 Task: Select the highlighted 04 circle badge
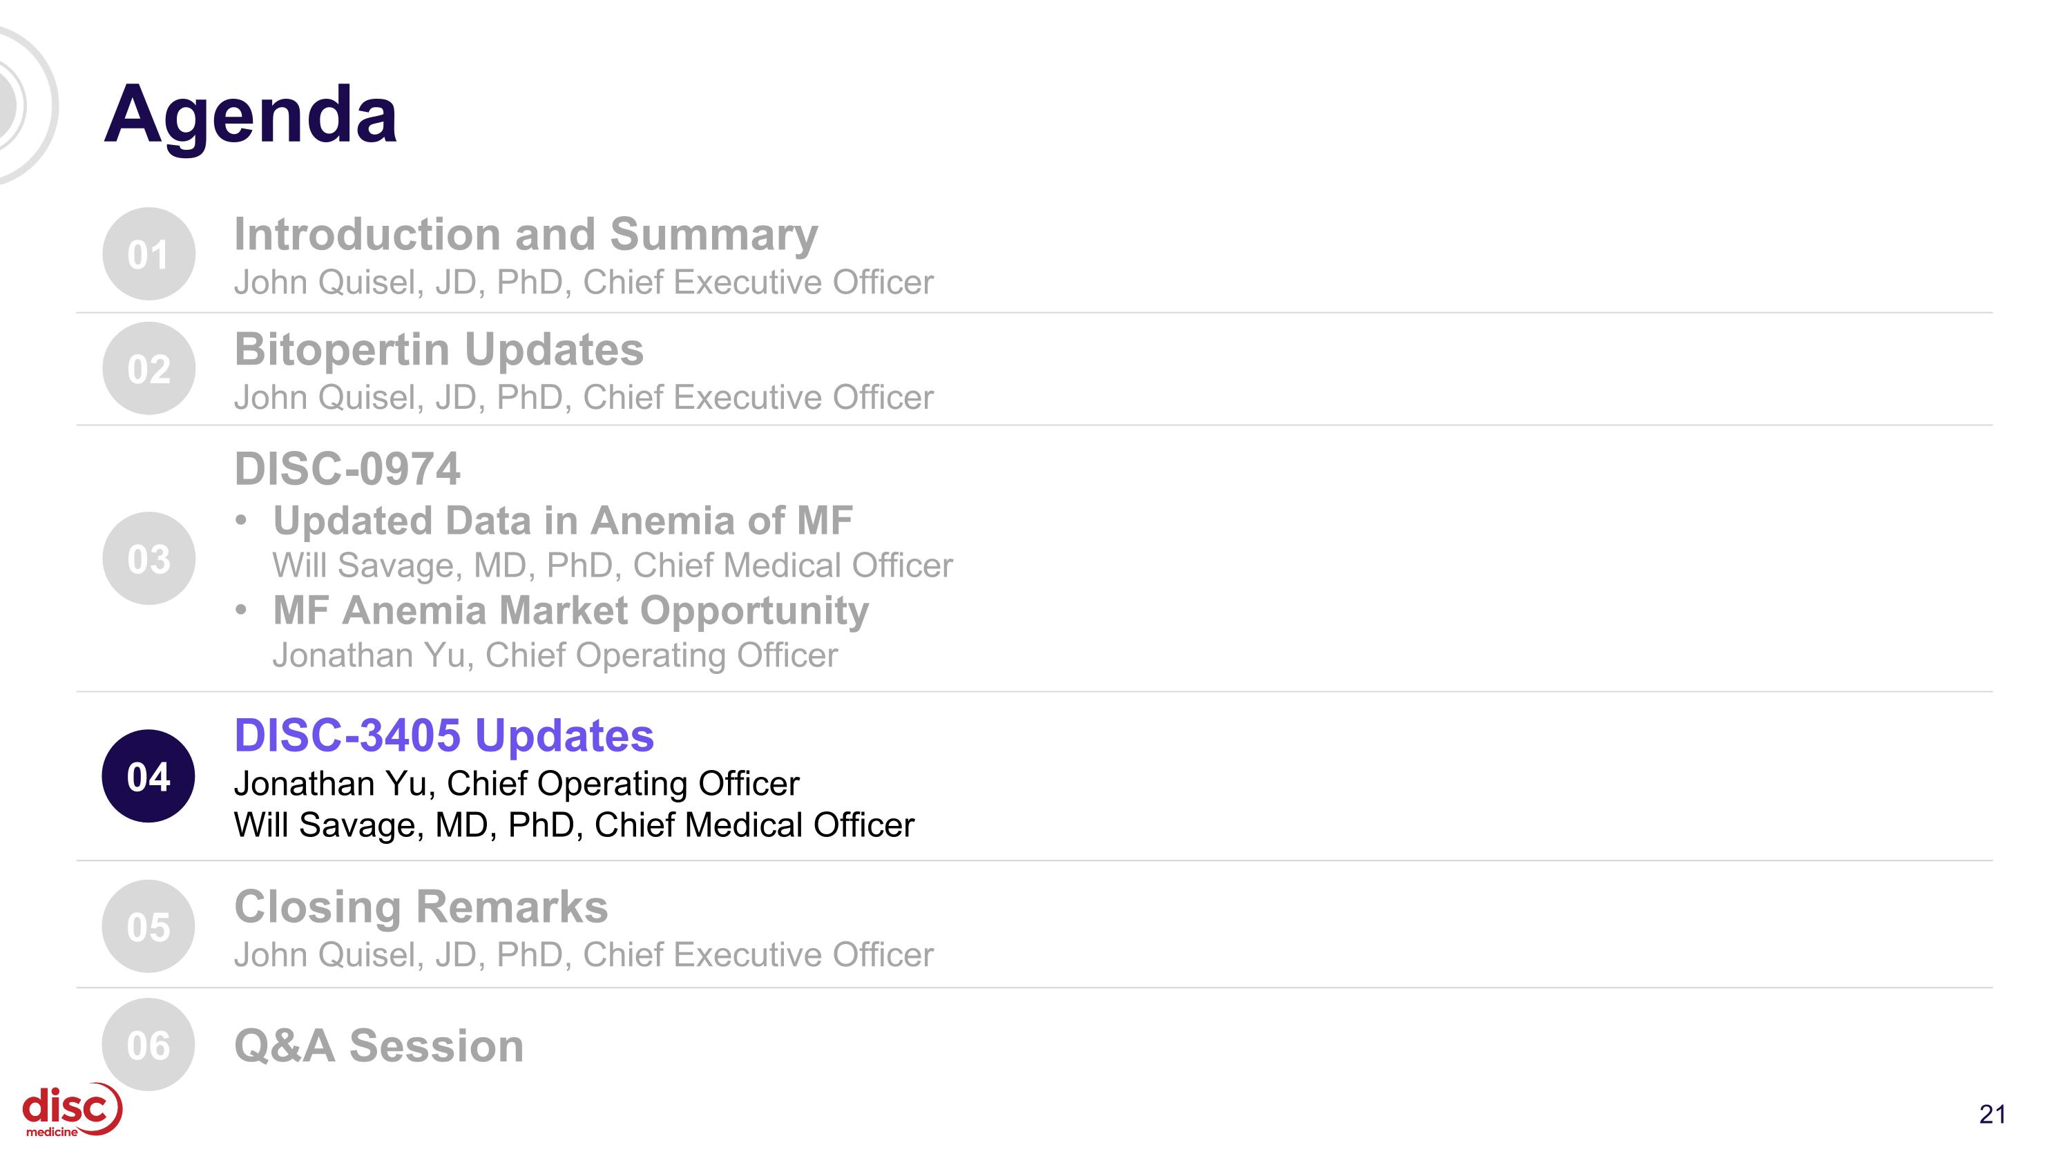point(148,776)
